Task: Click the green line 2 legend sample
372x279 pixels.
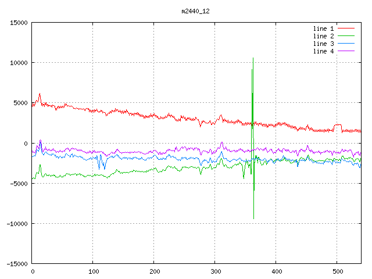Action: [346, 36]
